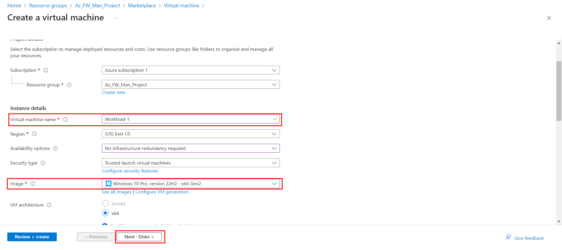Click info icon next to Subscription
Viewport: 562px width, 250px height.
coord(46,70)
